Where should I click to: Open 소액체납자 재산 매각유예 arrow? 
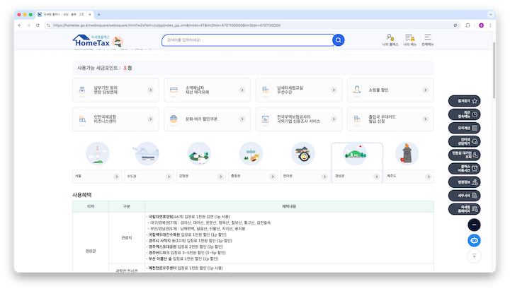click(242, 90)
